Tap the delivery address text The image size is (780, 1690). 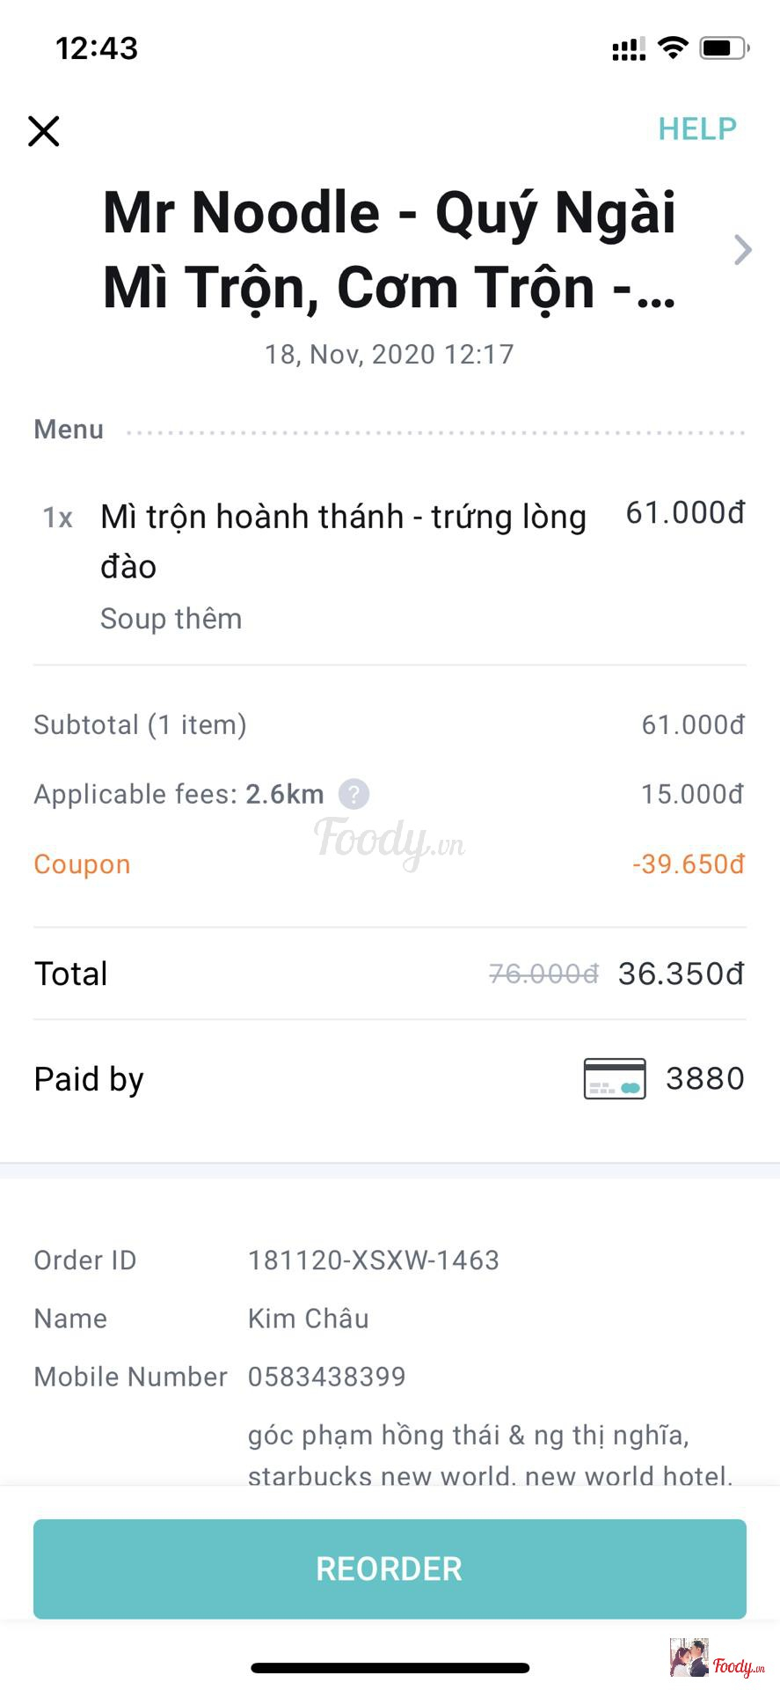click(489, 1454)
